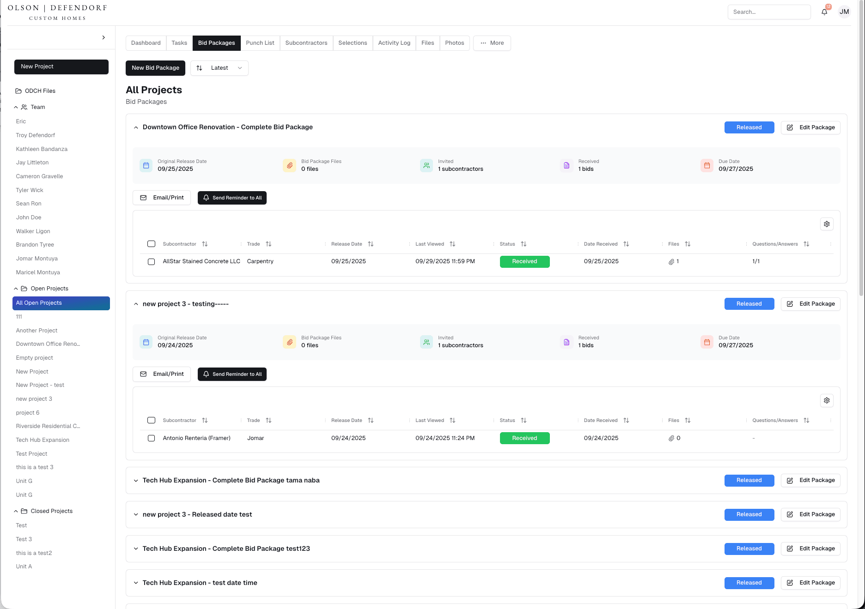Screen dimensions: 865x609
Task: Check Antonio Renteria (Framer) row
Action: 151,438
